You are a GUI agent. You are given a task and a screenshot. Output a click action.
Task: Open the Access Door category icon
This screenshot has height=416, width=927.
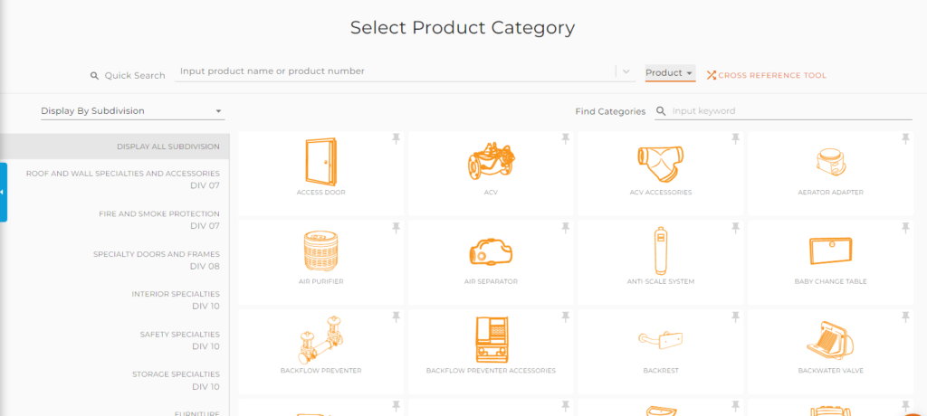pyautogui.click(x=321, y=162)
